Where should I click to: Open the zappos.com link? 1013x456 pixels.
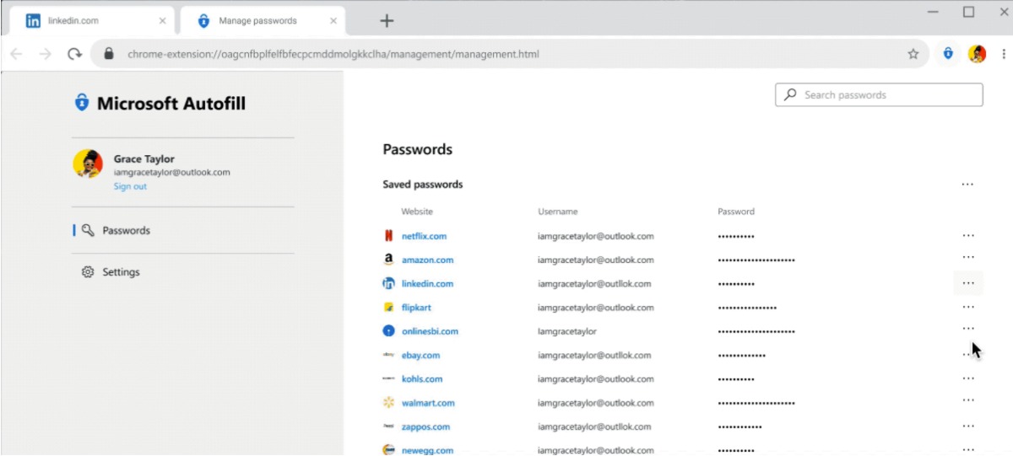click(x=425, y=426)
